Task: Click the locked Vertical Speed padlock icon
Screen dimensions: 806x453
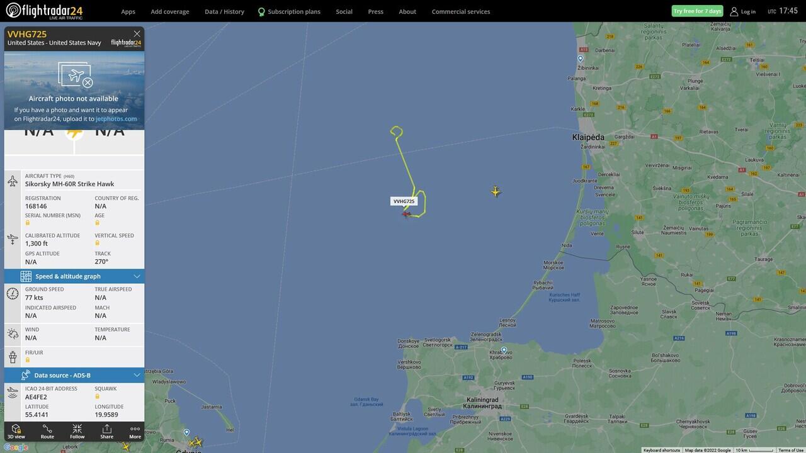Action: point(97,243)
